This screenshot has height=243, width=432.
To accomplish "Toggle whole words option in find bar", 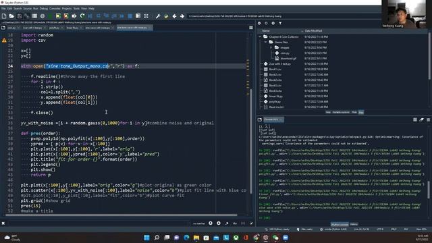I will [243, 223].
